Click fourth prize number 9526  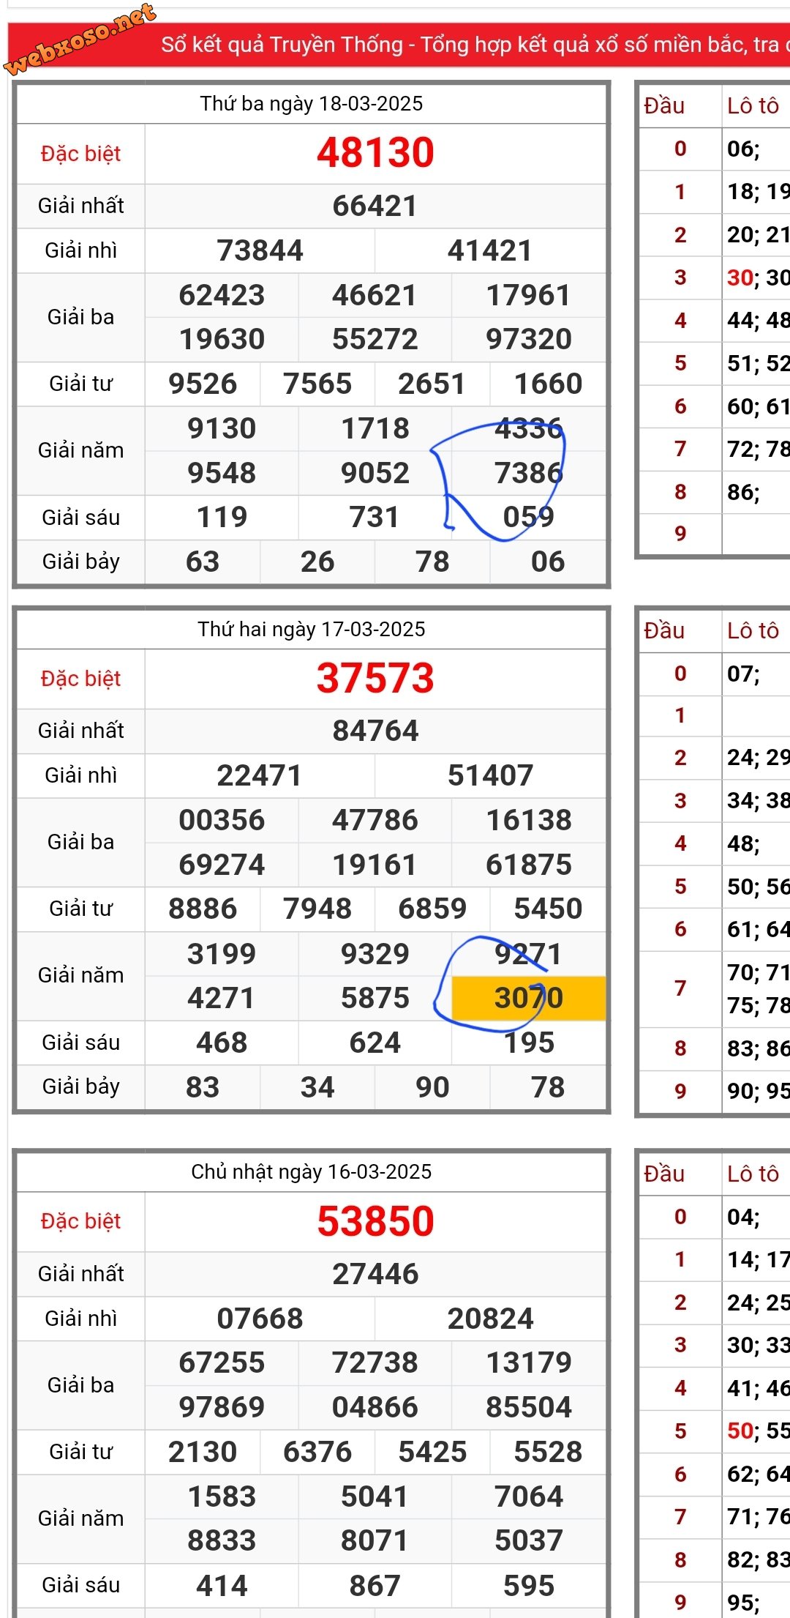tap(203, 384)
